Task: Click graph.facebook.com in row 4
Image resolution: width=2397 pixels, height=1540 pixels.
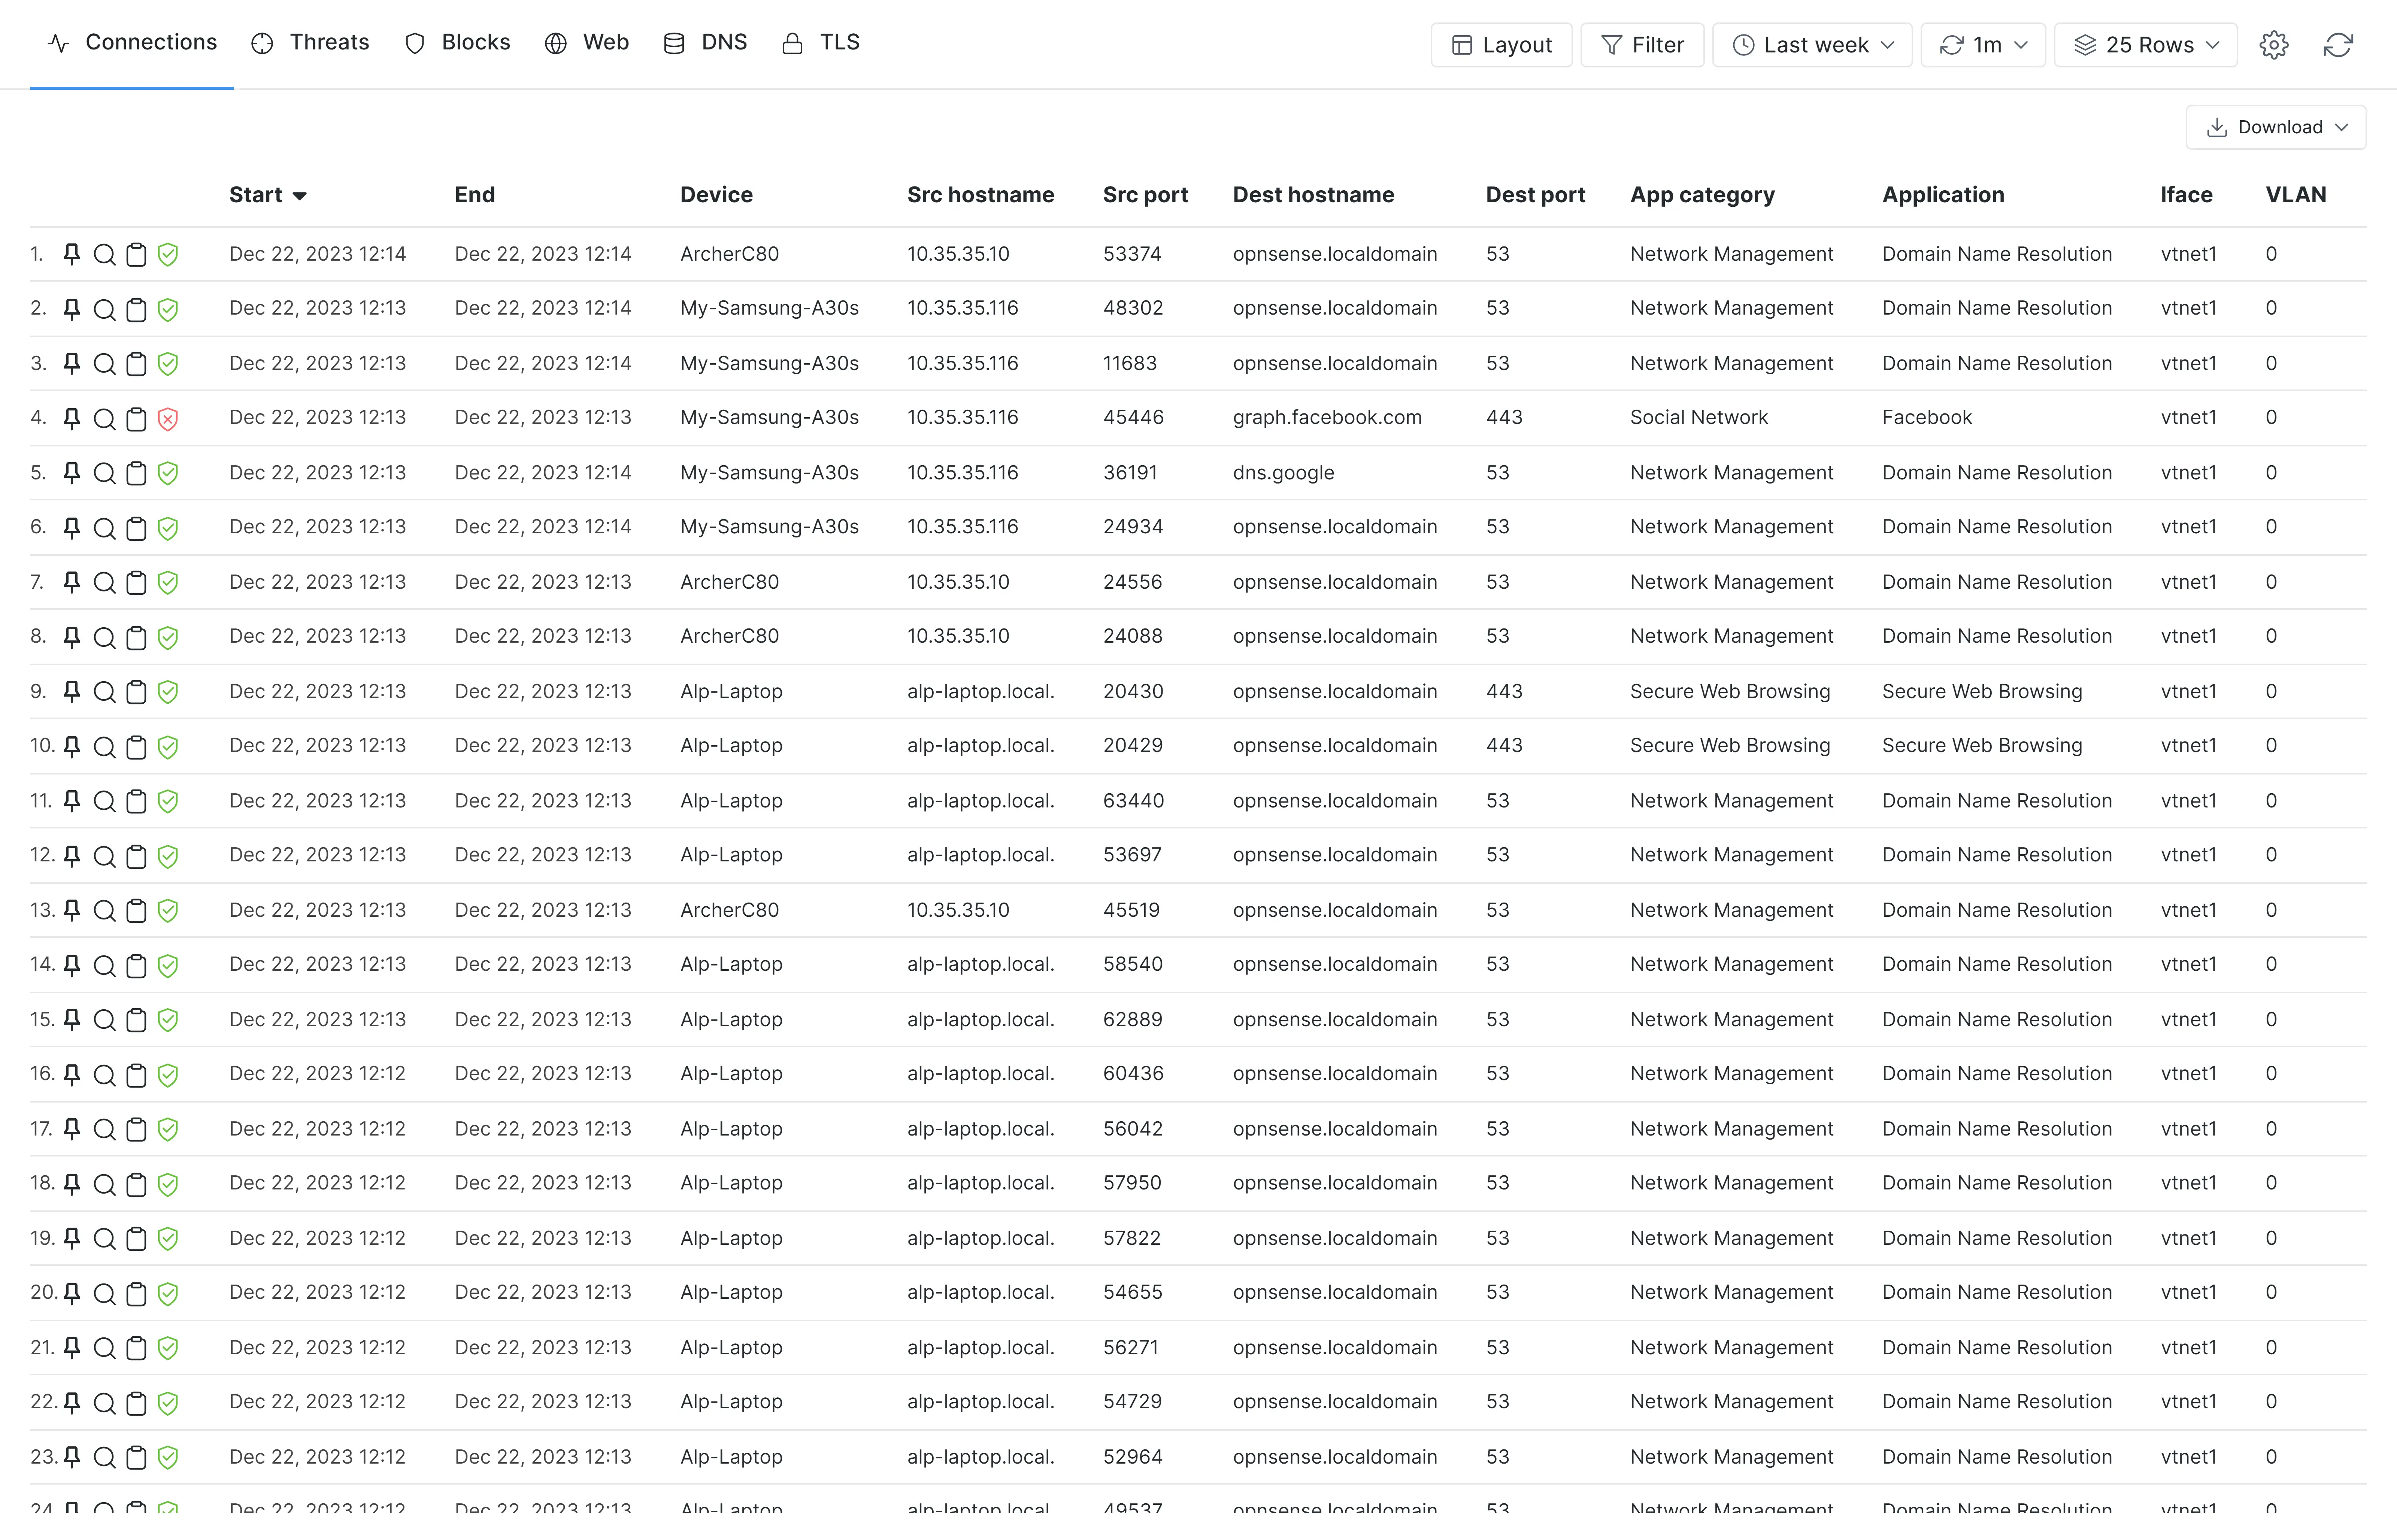Action: pyautogui.click(x=1327, y=418)
